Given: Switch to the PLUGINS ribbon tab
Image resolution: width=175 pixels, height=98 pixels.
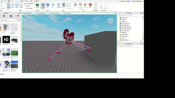Looking at the screenshot, I should coord(37,1).
